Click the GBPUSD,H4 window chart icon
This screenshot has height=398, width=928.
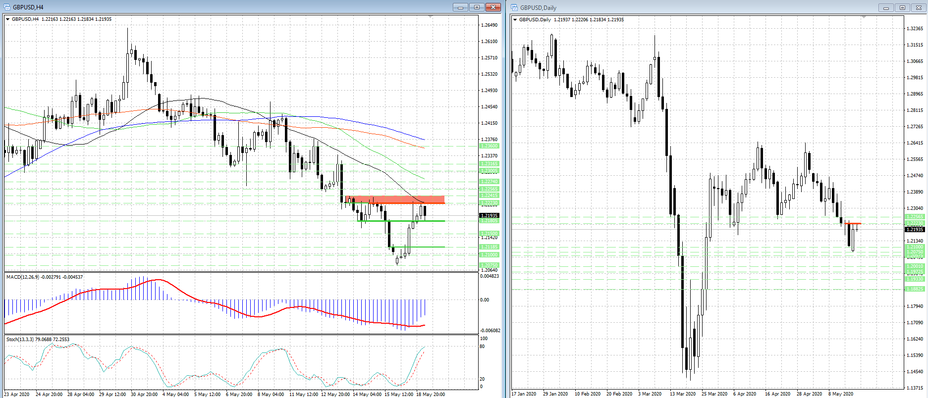point(7,7)
